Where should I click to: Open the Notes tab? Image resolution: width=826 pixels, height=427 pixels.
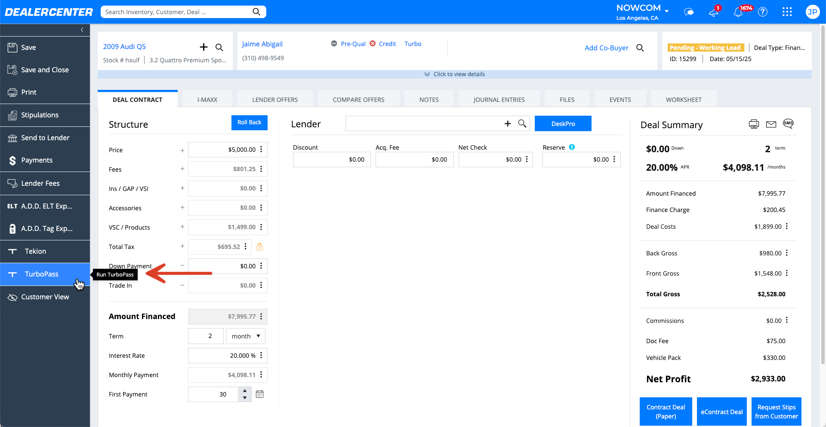(429, 99)
